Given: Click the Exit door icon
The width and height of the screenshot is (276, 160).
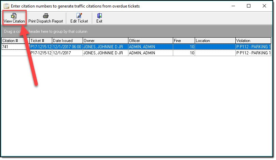Looking at the screenshot, I should pyautogui.click(x=99, y=16).
